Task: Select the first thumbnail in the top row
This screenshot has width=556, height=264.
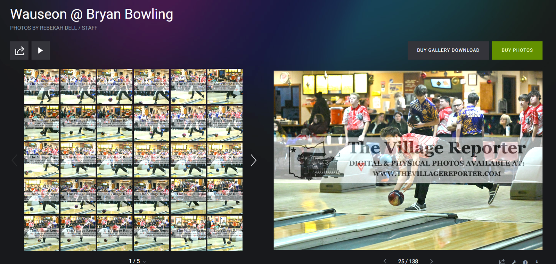Action: 41,86
